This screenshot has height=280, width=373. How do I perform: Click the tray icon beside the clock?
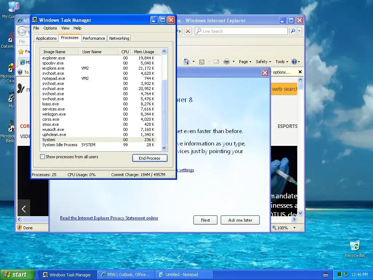pyautogui.click(x=346, y=275)
